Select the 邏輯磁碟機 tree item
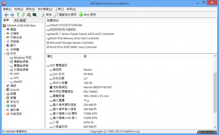 19,62
